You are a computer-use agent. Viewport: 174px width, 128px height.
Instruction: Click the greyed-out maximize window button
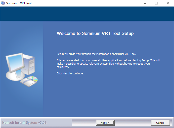[156, 3]
